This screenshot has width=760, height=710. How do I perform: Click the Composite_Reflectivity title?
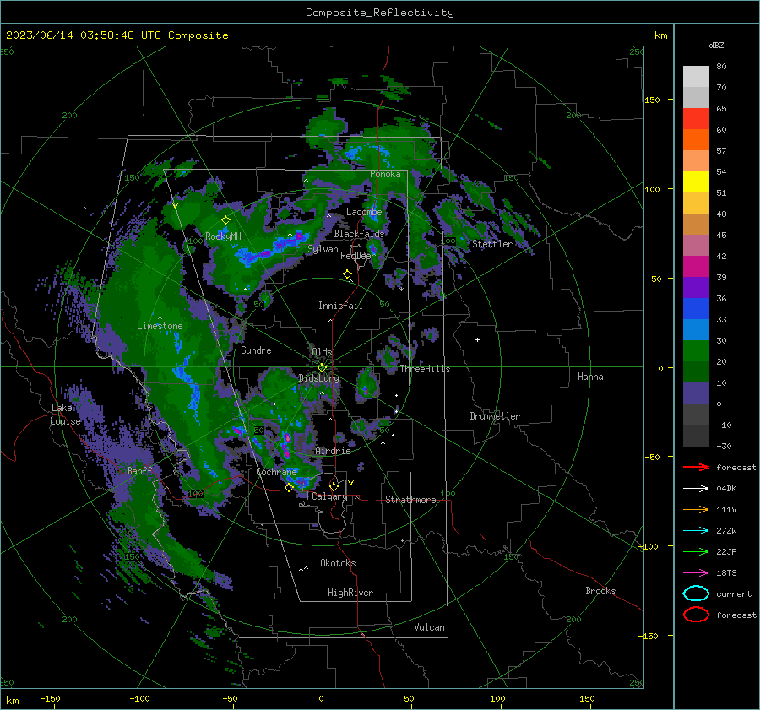point(380,13)
